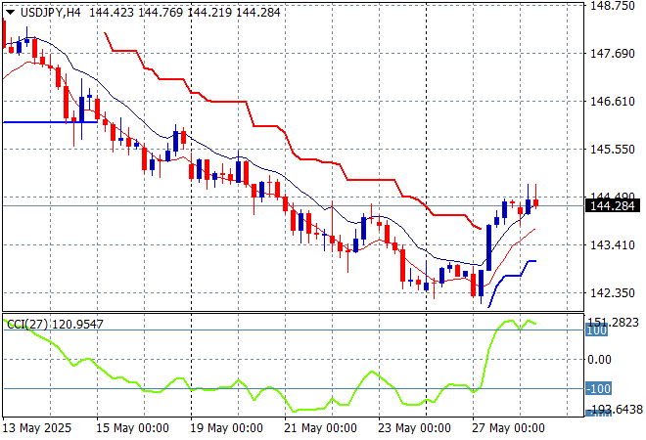Click the short blue horizontal line at far left
Screen dimensions: 646x440
pyautogui.click(x=49, y=122)
